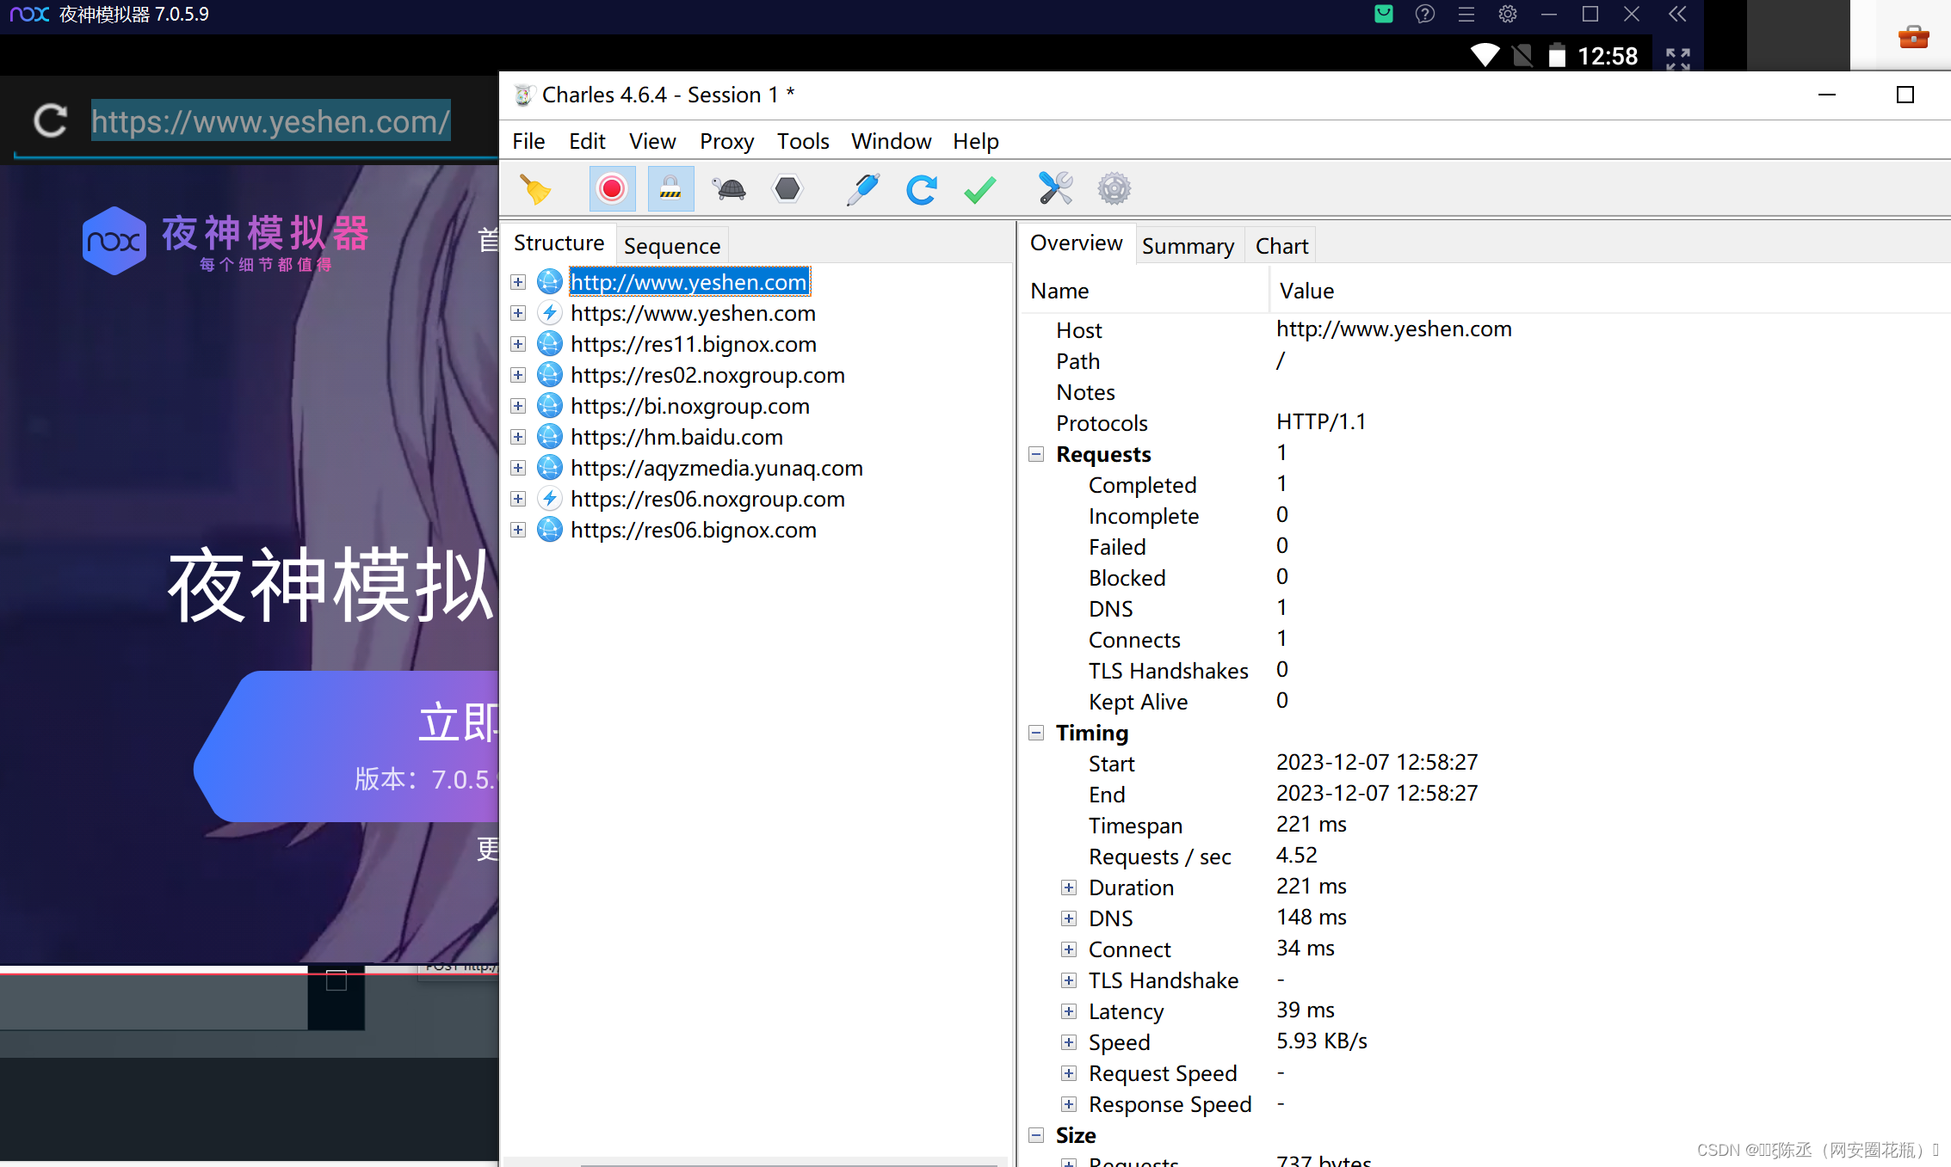The height and width of the screenshot is (1167, 1951).
Task: Switch to the Sequence tab
Action: pyautogui.click(x=672, y=246)
